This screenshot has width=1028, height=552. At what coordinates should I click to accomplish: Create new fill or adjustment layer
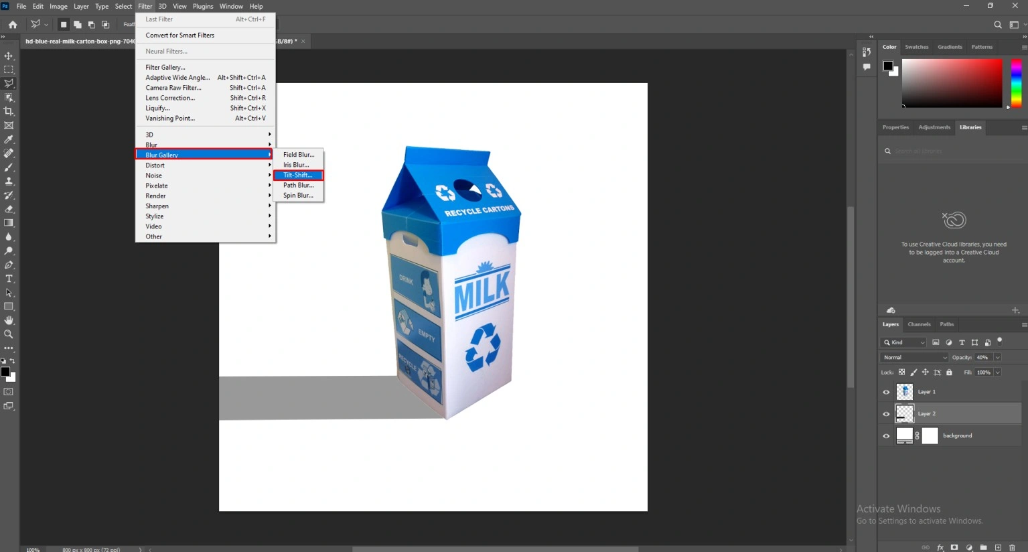[x=969, y=547]
